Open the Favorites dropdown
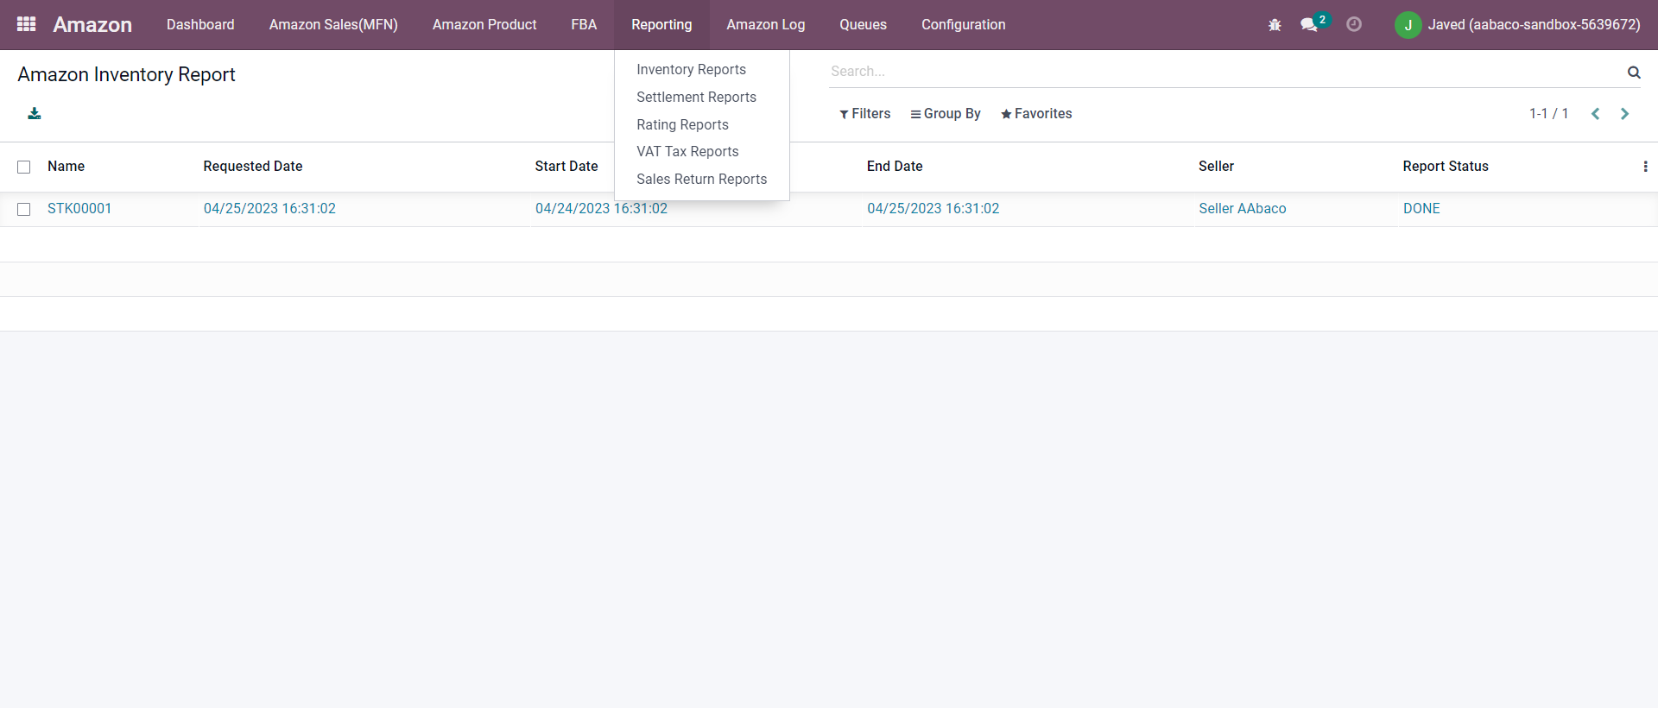1658x708 pixels. [x=1036, y=114]
